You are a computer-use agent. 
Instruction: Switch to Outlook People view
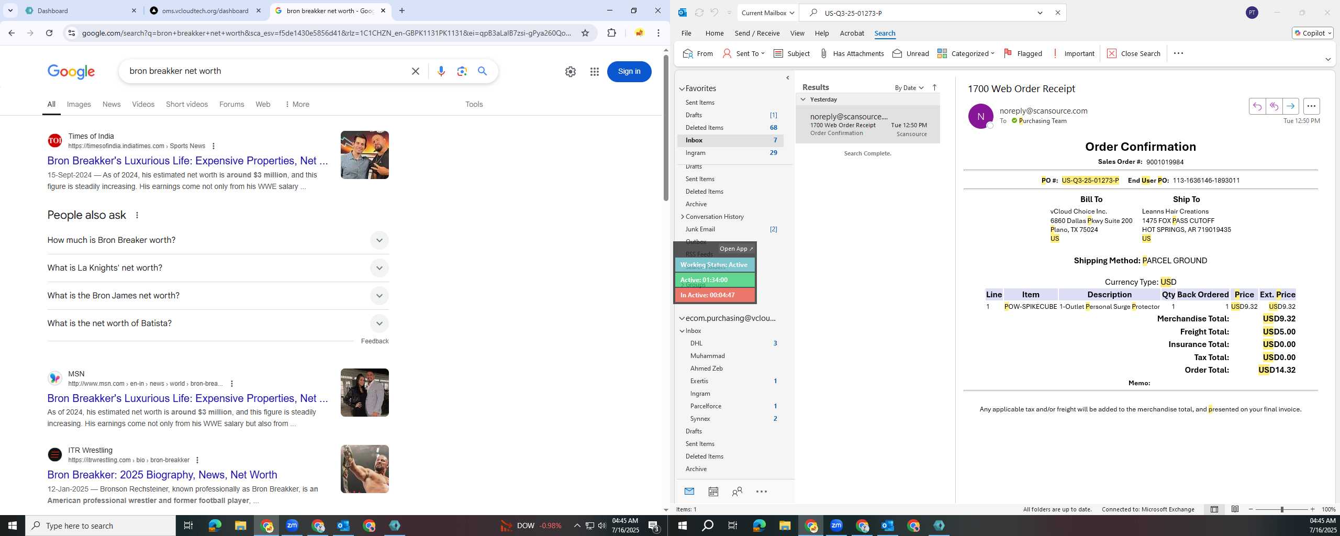click(737, 492)
